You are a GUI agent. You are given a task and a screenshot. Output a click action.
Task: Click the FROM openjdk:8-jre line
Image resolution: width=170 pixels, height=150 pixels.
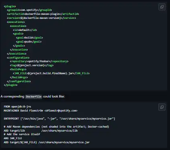coord(17,107)
